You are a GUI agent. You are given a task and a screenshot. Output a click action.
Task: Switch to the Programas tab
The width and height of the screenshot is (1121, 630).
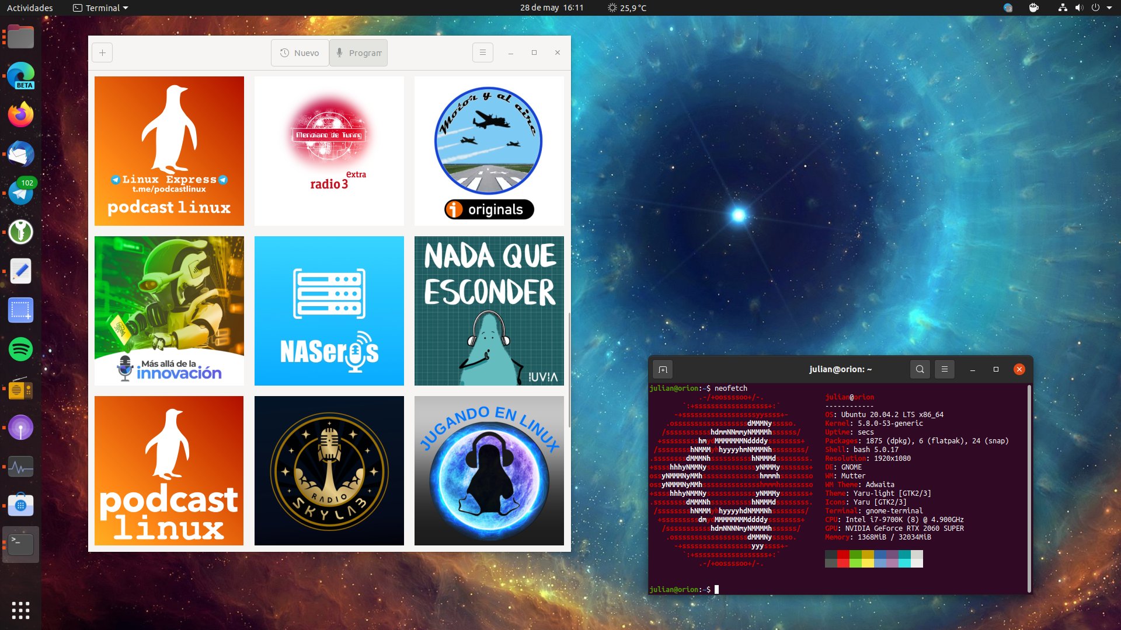(358, 52)
